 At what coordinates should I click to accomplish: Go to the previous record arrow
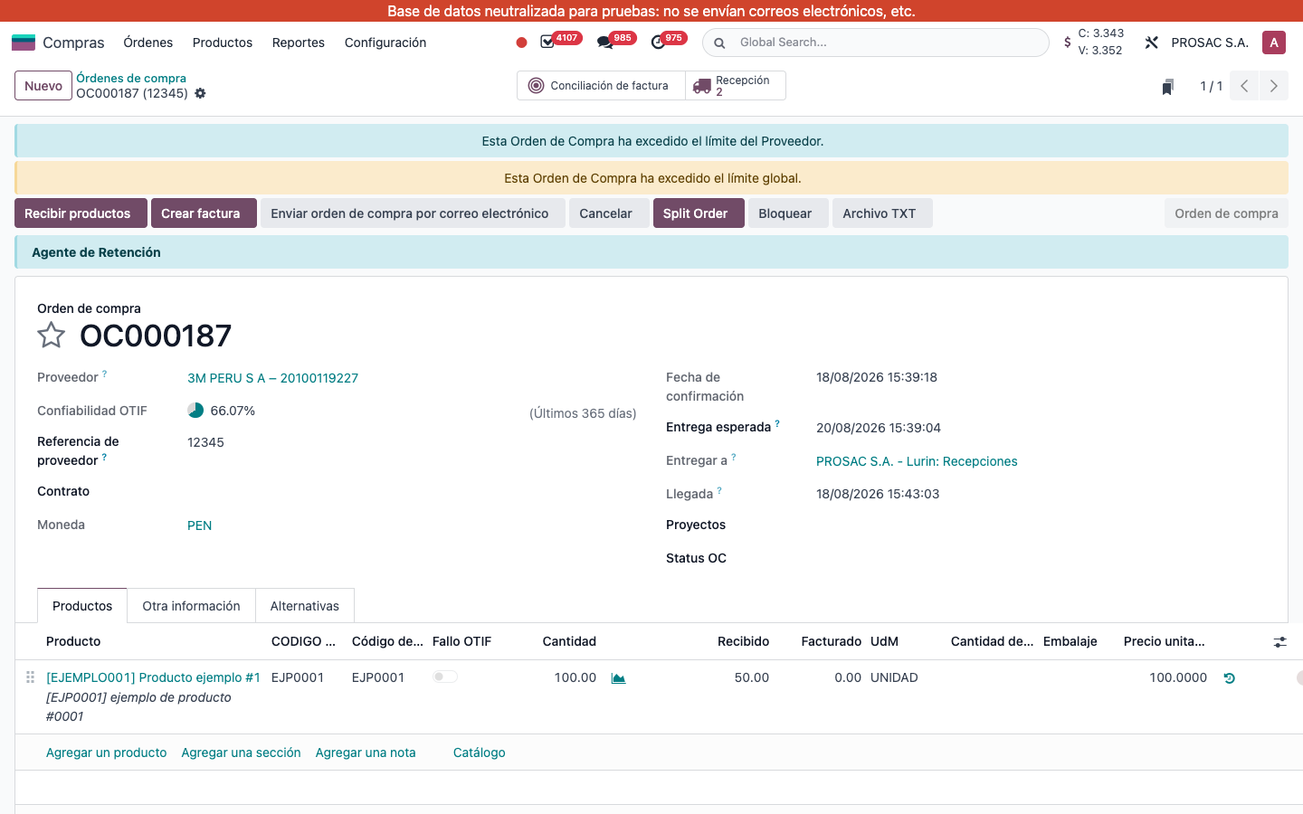coord(1244,86)
